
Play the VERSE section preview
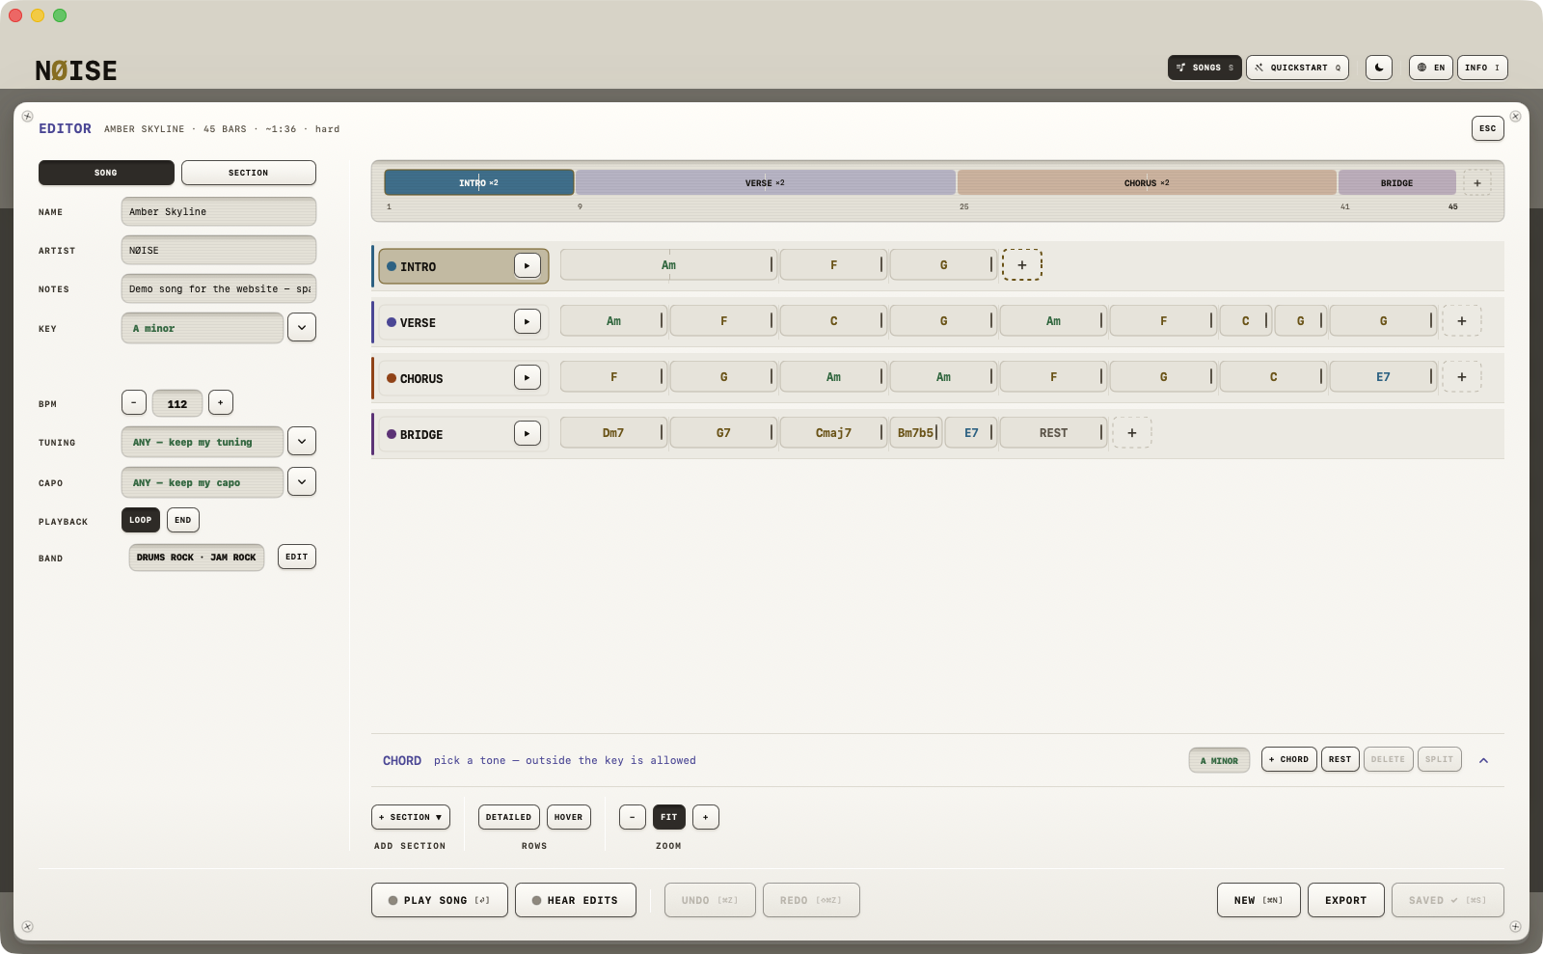527,321
